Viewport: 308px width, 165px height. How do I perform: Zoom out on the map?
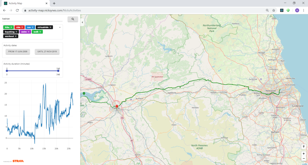(304, 158)
